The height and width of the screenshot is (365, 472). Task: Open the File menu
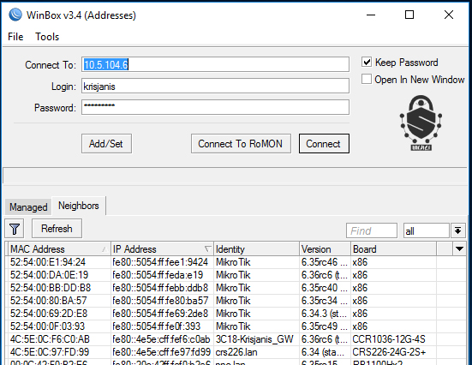(15, 37)
